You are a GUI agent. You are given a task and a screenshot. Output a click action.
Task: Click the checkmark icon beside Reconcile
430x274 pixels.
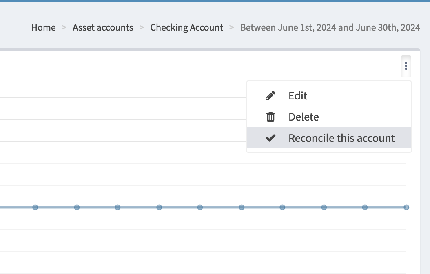(x=270, y=138)
